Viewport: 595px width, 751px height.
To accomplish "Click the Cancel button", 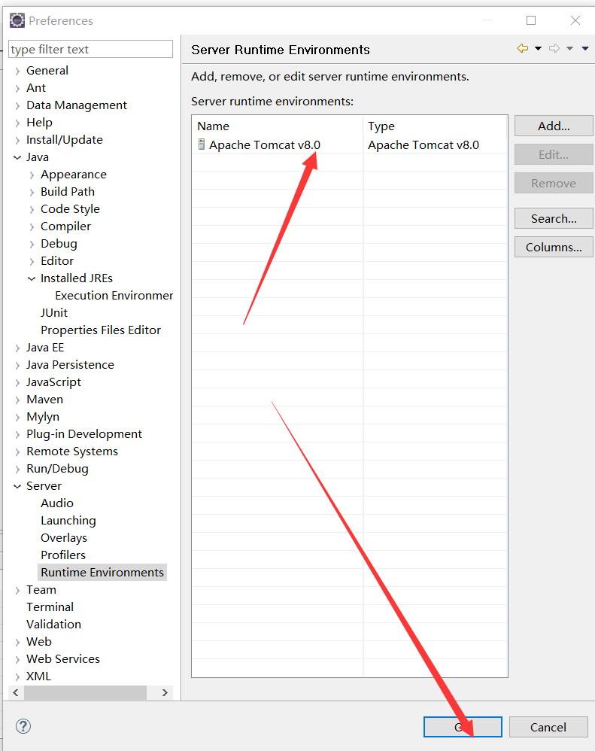I will tap(548, 727).
